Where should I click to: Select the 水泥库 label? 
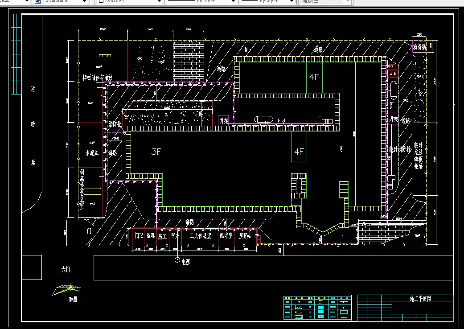[92, 153]
